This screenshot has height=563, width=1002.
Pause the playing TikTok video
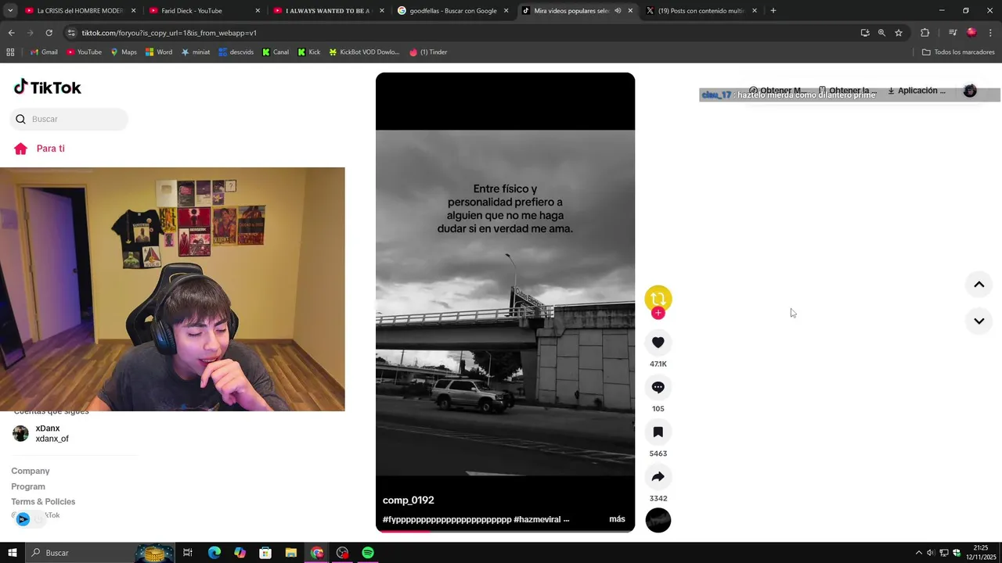tap(505, 301)
